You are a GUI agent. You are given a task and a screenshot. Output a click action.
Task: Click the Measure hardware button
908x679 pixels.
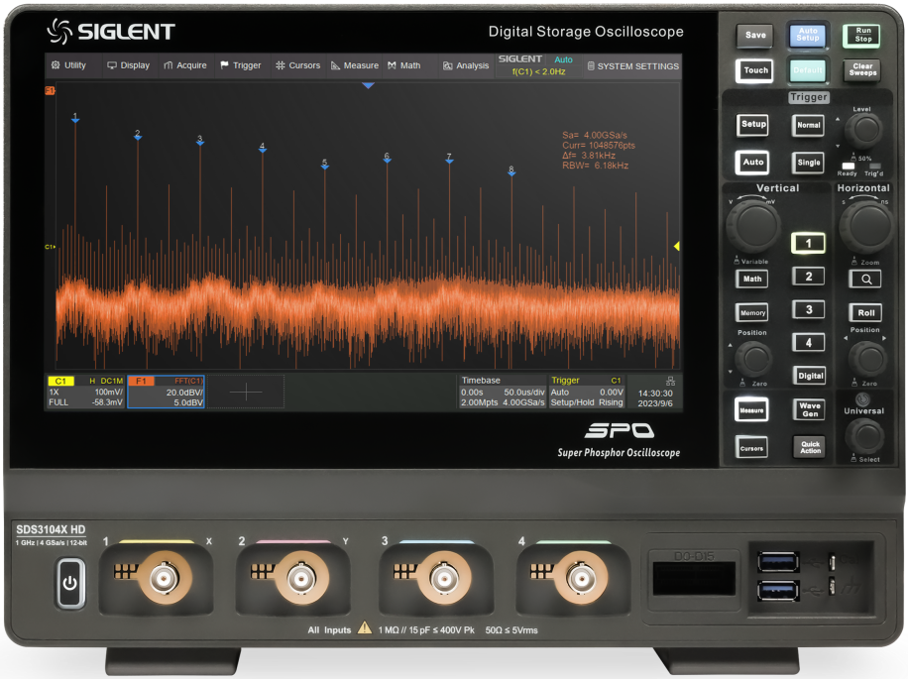pos(751,410)
